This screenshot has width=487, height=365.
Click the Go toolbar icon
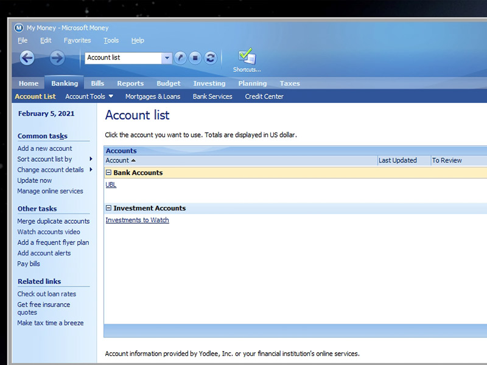(x=180, y=58)
